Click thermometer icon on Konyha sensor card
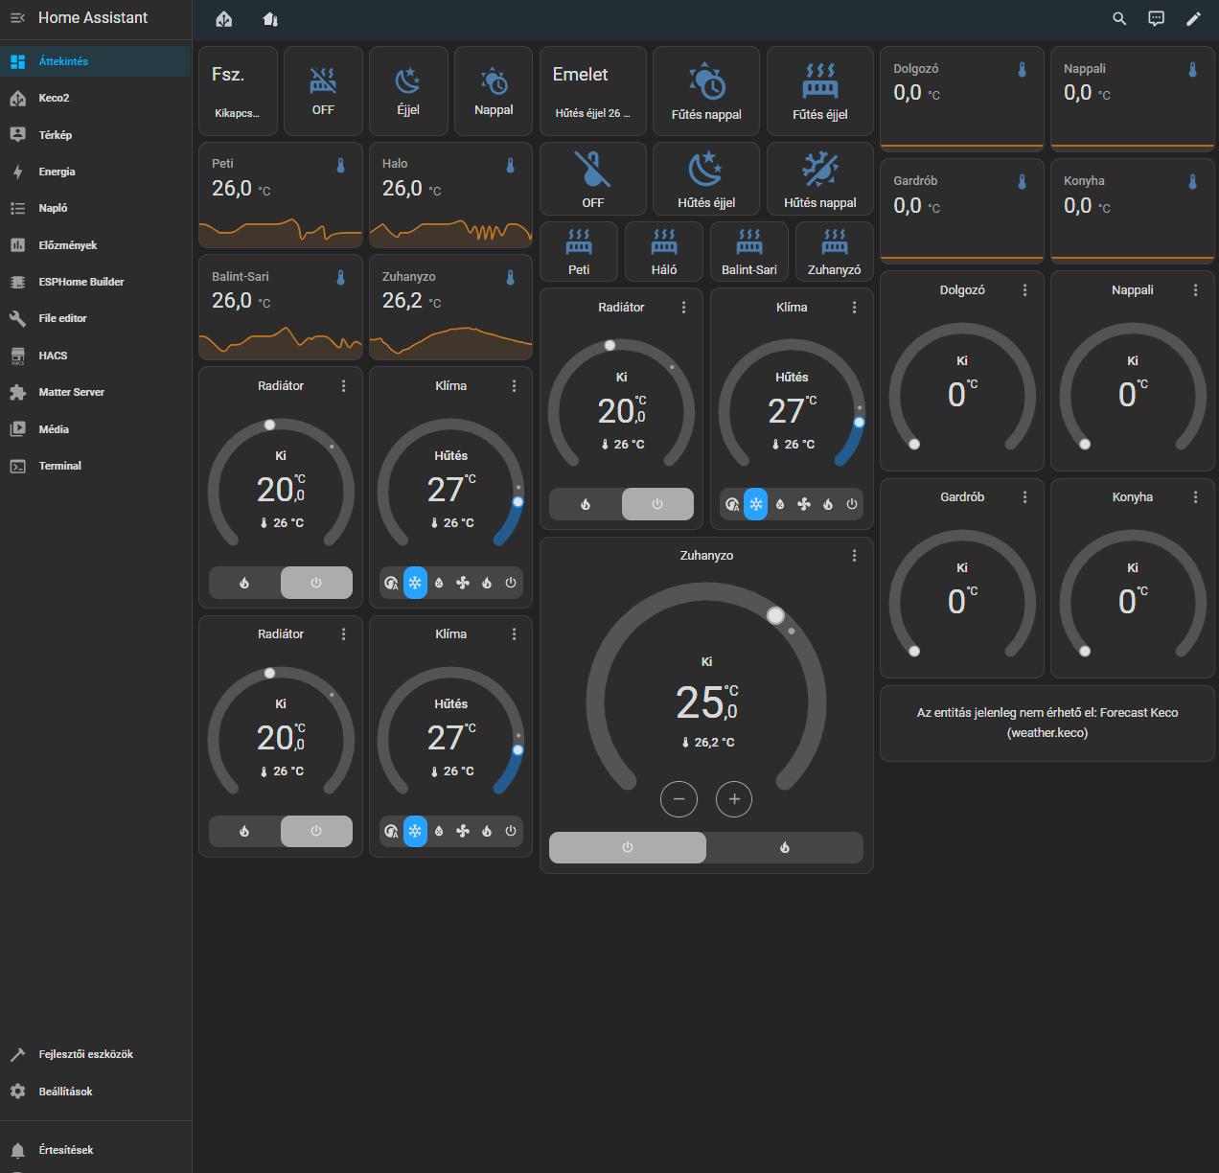Screen dimensions: 1219x1173 coord(1193,181)
